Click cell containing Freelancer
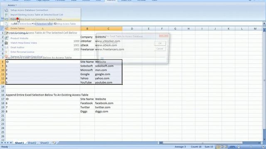Image resolution: width=266 pixels, height=149 pixels. point(87,49)
